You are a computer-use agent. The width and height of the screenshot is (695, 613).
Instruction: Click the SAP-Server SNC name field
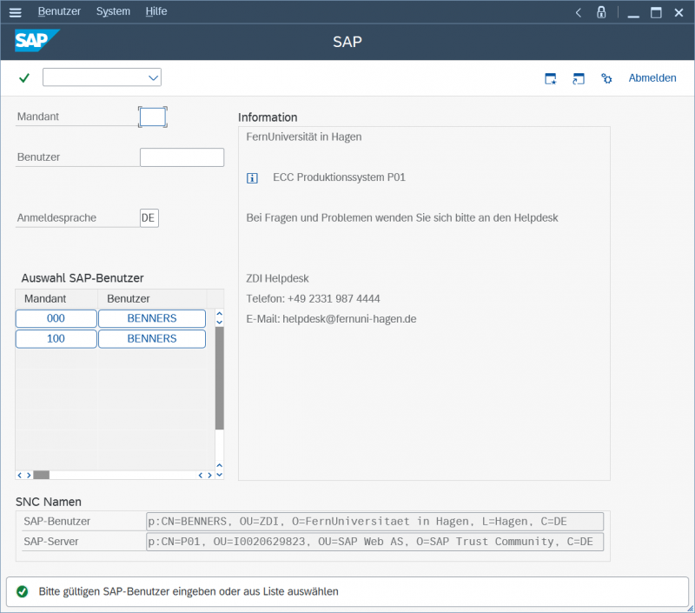pos(375,542)
